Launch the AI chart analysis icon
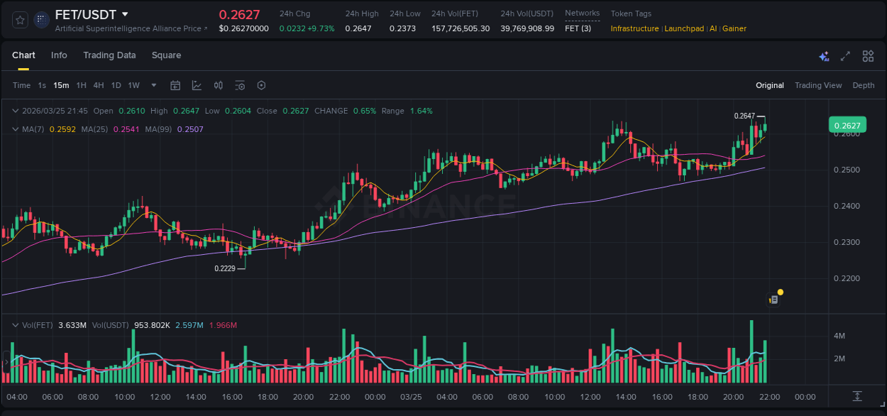 (x=824, y=55)
